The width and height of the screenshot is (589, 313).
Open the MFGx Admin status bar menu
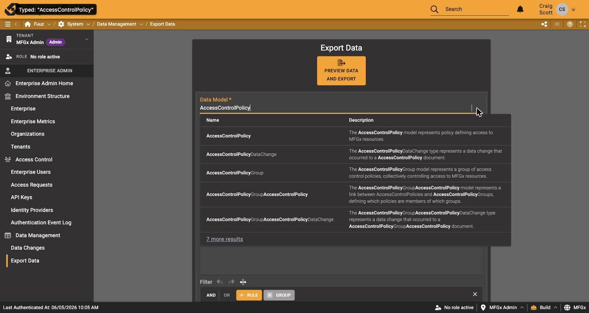503,308
